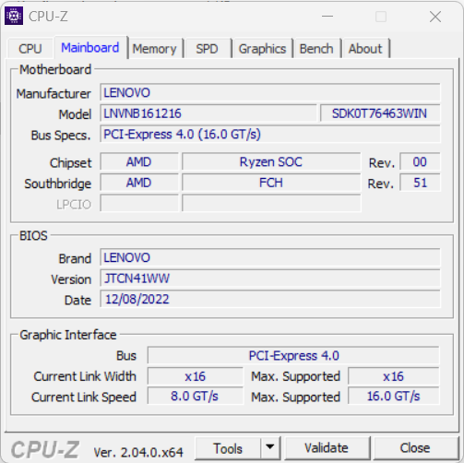The width and height of the screenshot is (464, 463).
Task: Click the Tools button
Action: coord(228,448)
